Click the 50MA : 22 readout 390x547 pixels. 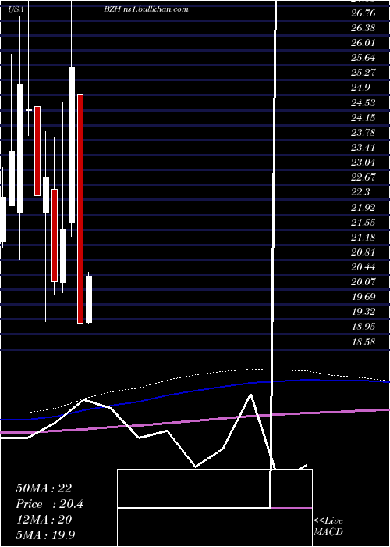coord(44,488)
